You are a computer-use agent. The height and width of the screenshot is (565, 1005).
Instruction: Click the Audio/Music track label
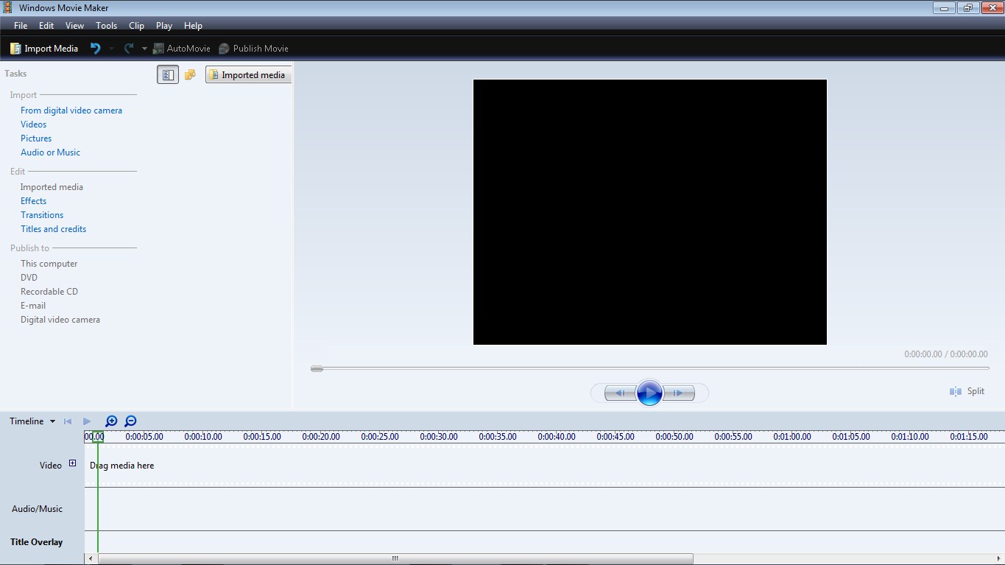click(37, 509)
